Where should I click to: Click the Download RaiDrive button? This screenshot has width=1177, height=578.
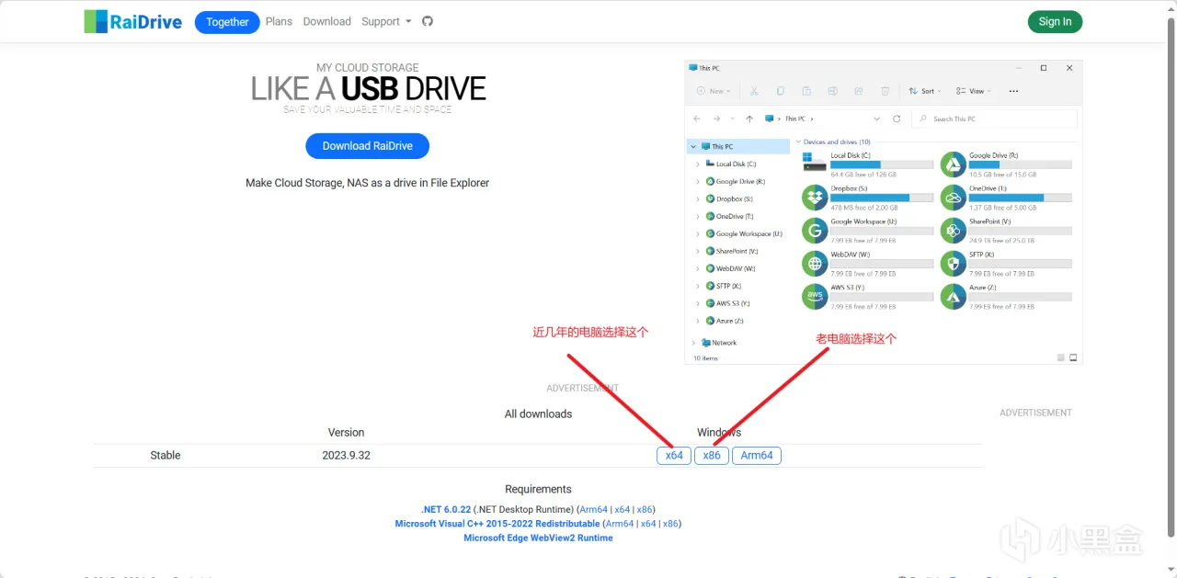pyautogui.click(x=368, y=146)
